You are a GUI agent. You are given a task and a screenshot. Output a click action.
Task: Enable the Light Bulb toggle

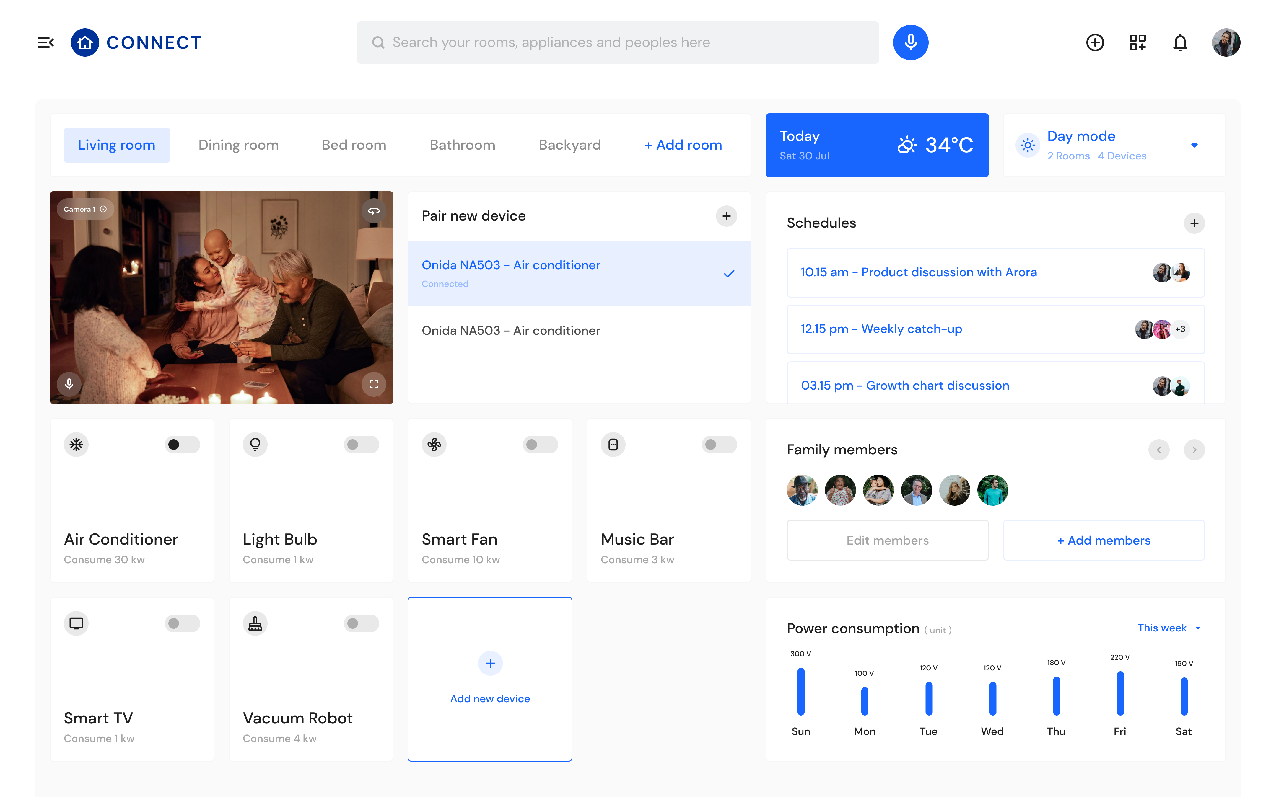tap(361, 444)
